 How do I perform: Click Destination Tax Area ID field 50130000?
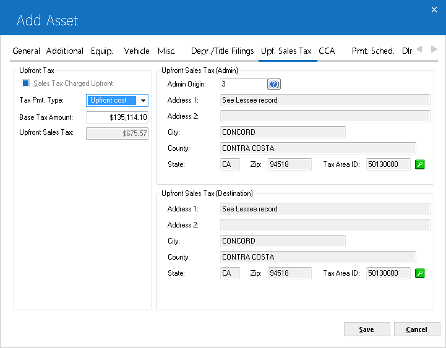(x=388, y=273)
